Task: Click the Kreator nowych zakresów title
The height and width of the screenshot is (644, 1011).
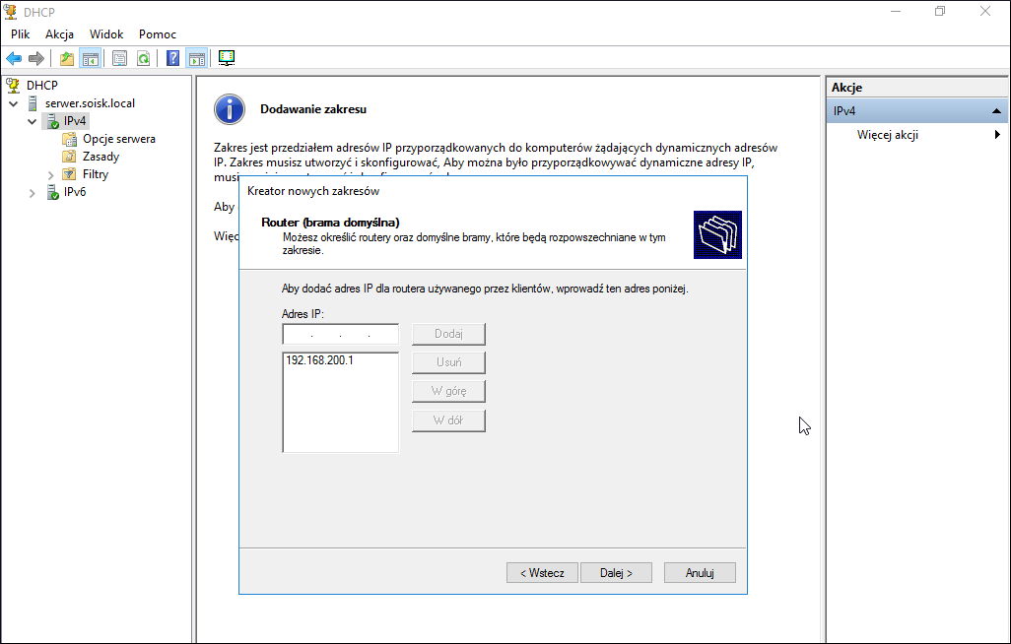Action: click(313, 191)
